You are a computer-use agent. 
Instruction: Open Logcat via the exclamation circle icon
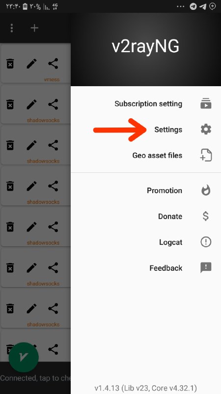[206, 242]
